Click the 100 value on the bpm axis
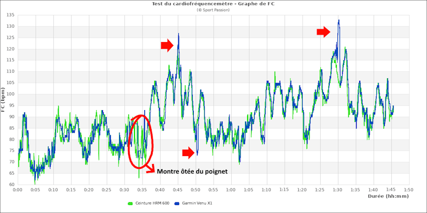 coord(11,94)
